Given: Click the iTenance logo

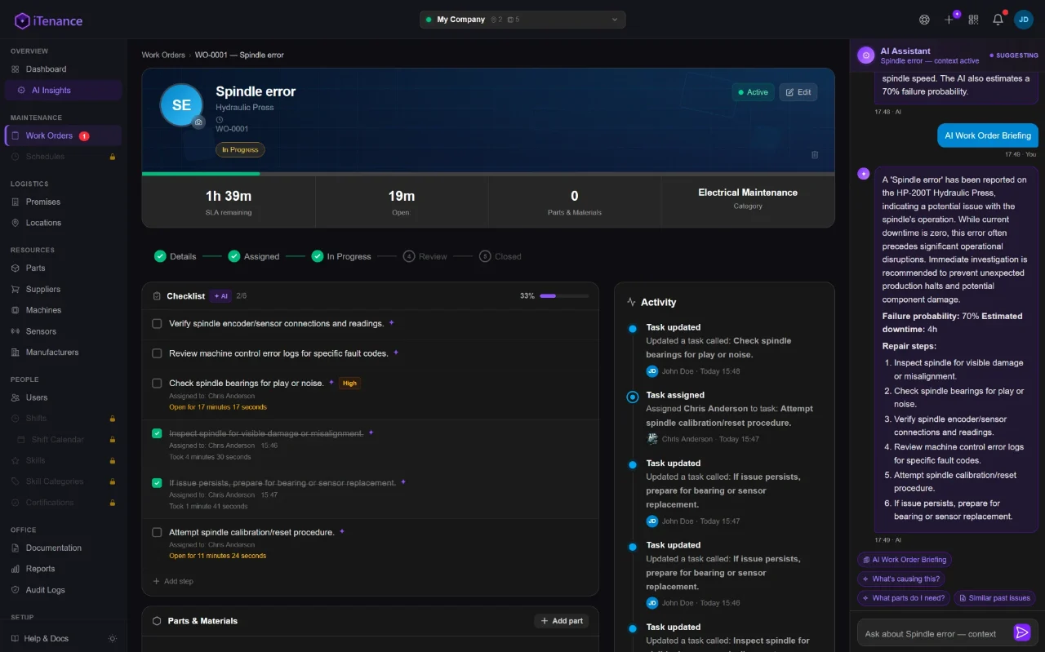Looking at the screenshot, I should coord(49,20).
